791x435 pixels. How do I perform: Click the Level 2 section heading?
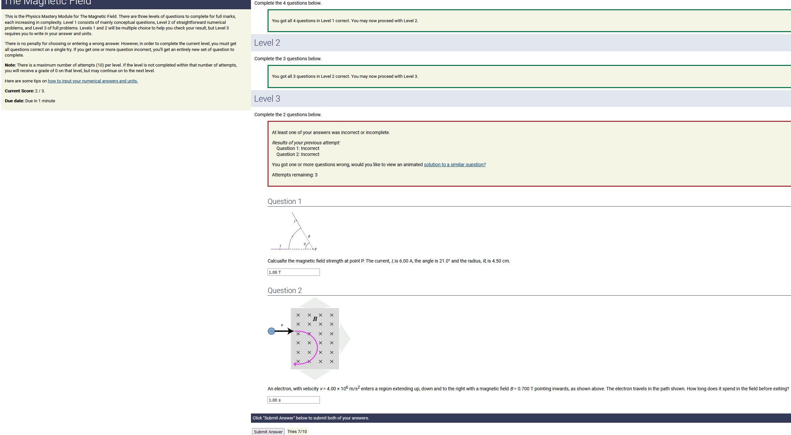point(267,43)
